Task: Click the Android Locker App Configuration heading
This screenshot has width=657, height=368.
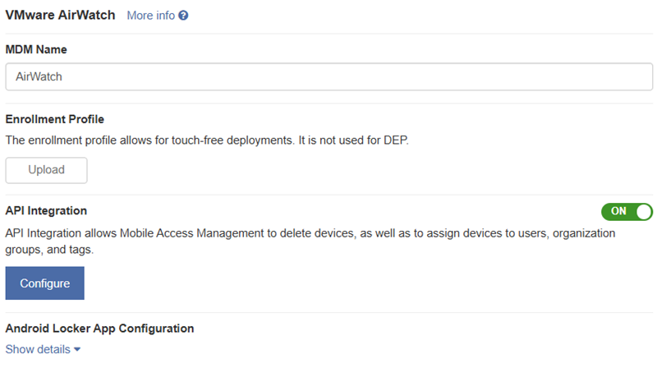Action: coord(99,329)
